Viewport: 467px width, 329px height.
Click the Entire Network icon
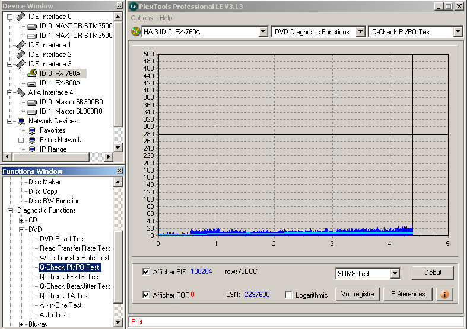coord(32,140)
